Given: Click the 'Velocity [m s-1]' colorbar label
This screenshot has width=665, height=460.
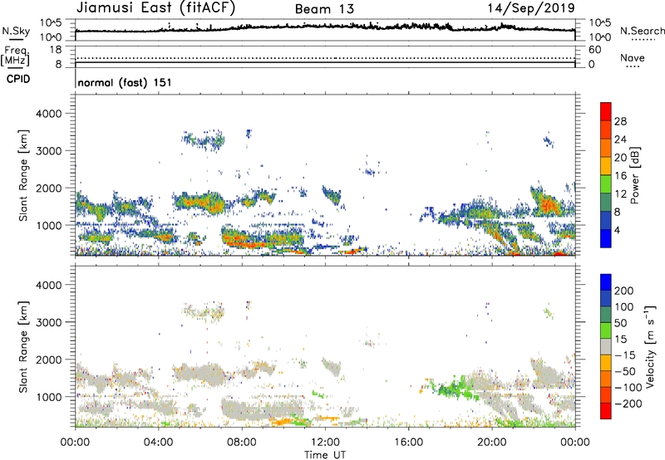Looking at the screenshot, I should pos(651,346).
